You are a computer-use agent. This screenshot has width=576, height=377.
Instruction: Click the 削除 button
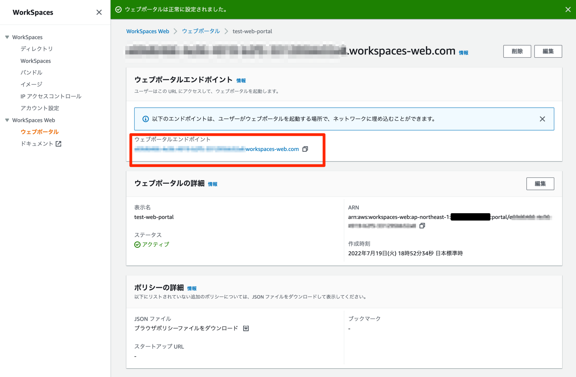[x=517, y=51]
